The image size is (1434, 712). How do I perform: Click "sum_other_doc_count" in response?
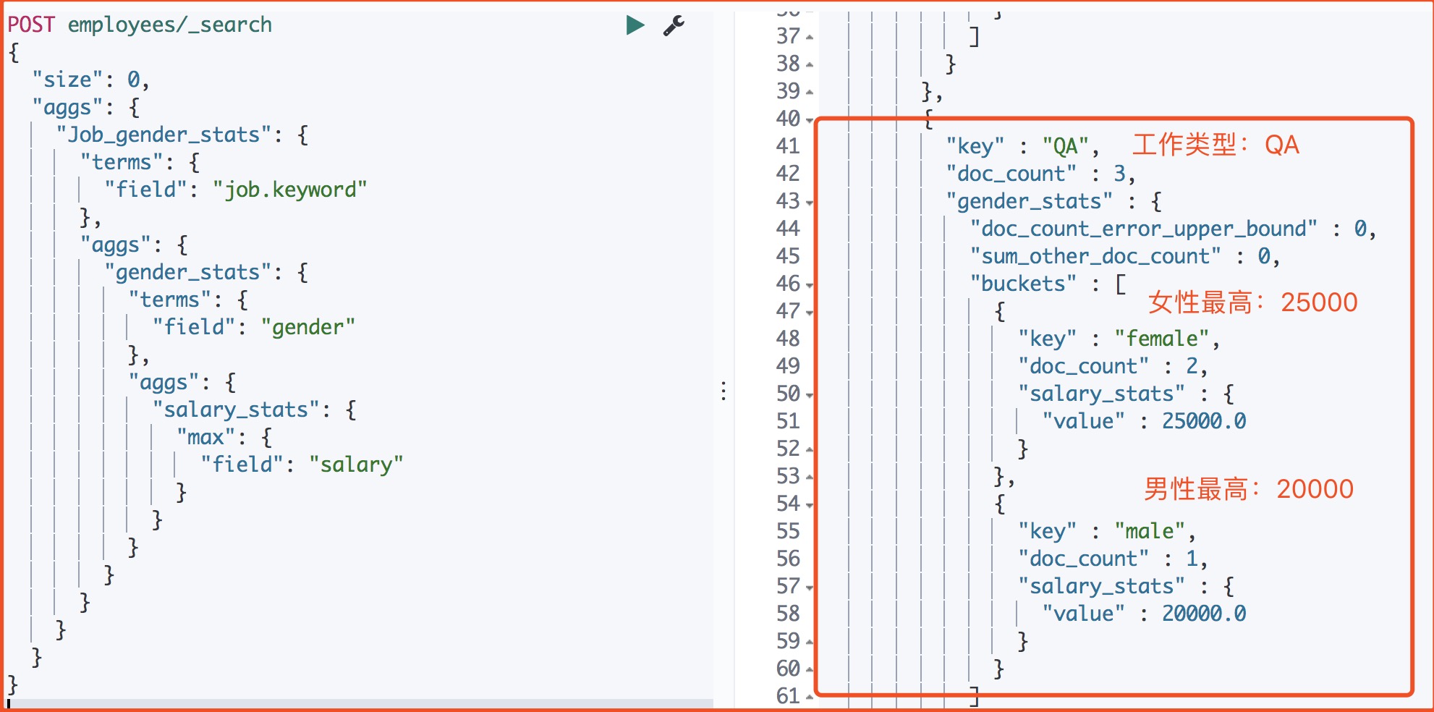1095,256
